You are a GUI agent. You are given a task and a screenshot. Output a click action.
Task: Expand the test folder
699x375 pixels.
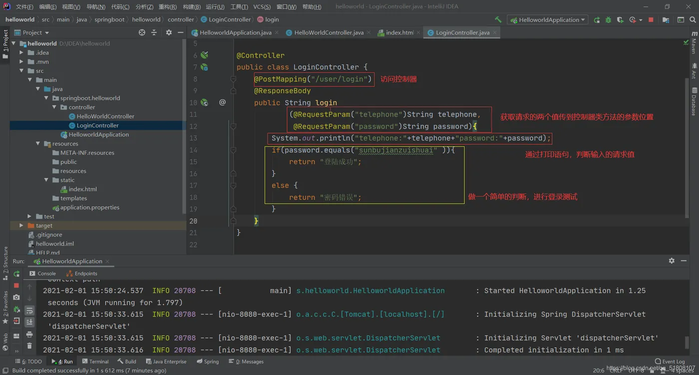click(x=29, y=216)
